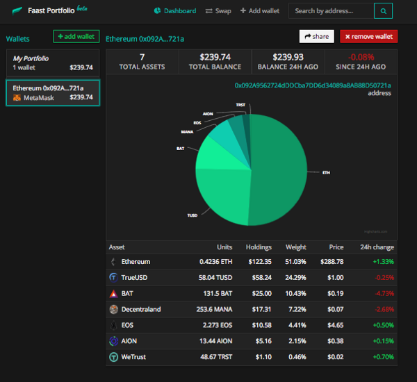
Task: Click Add wallet in top navigation
Action: 260,11
